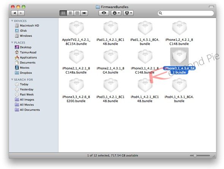This screenshot has width=224, height=169.
Task: Switch to list view mode
Action: coord(70,13)
